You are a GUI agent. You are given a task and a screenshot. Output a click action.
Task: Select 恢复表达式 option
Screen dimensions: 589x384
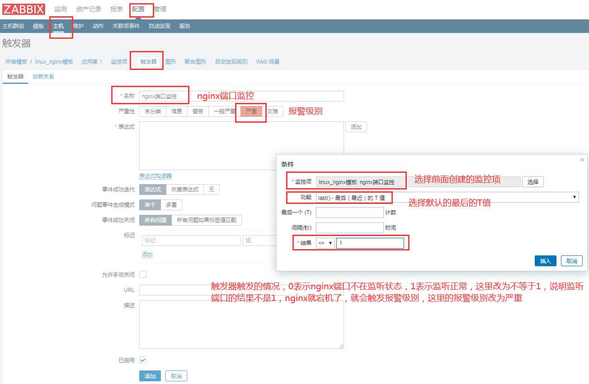pos(185,190)
